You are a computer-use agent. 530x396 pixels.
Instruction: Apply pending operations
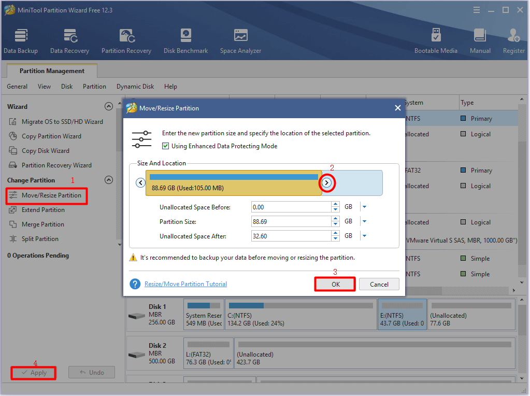[x=34, y=373]
